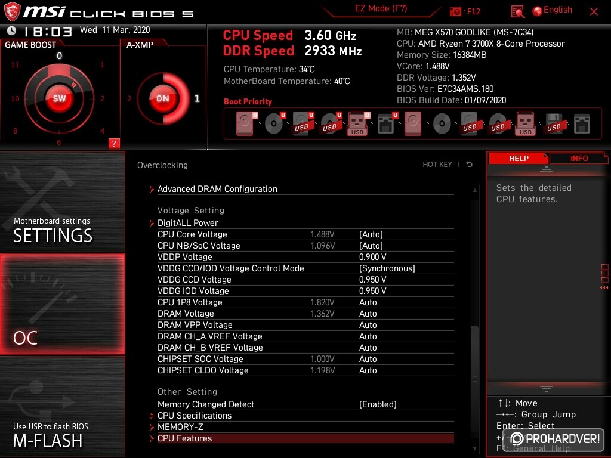Switch to the INFO tab
The image size is (611, 458).
(x=579, y=158)
